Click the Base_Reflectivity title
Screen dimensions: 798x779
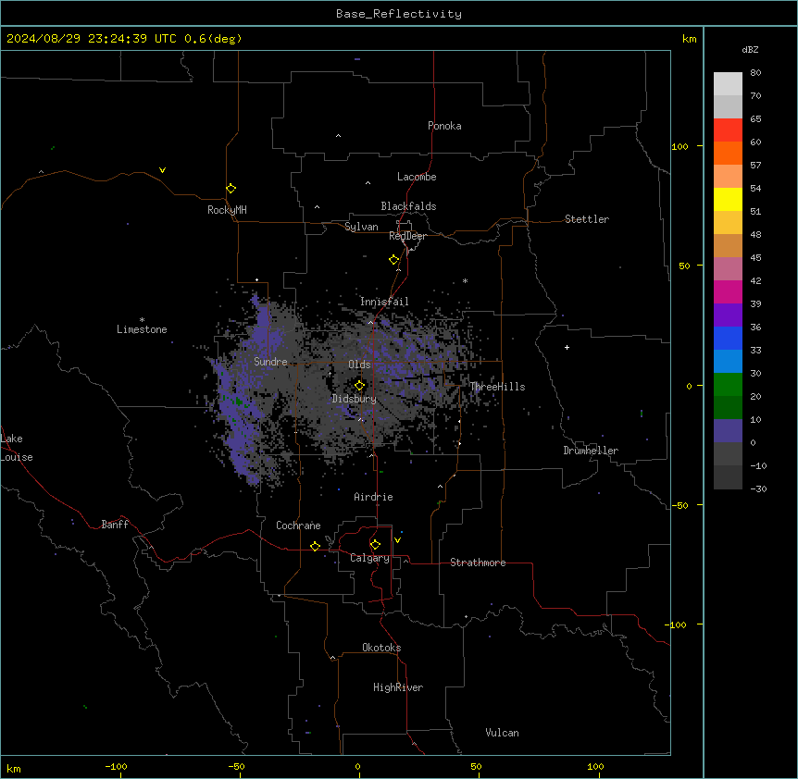point(399,14)
